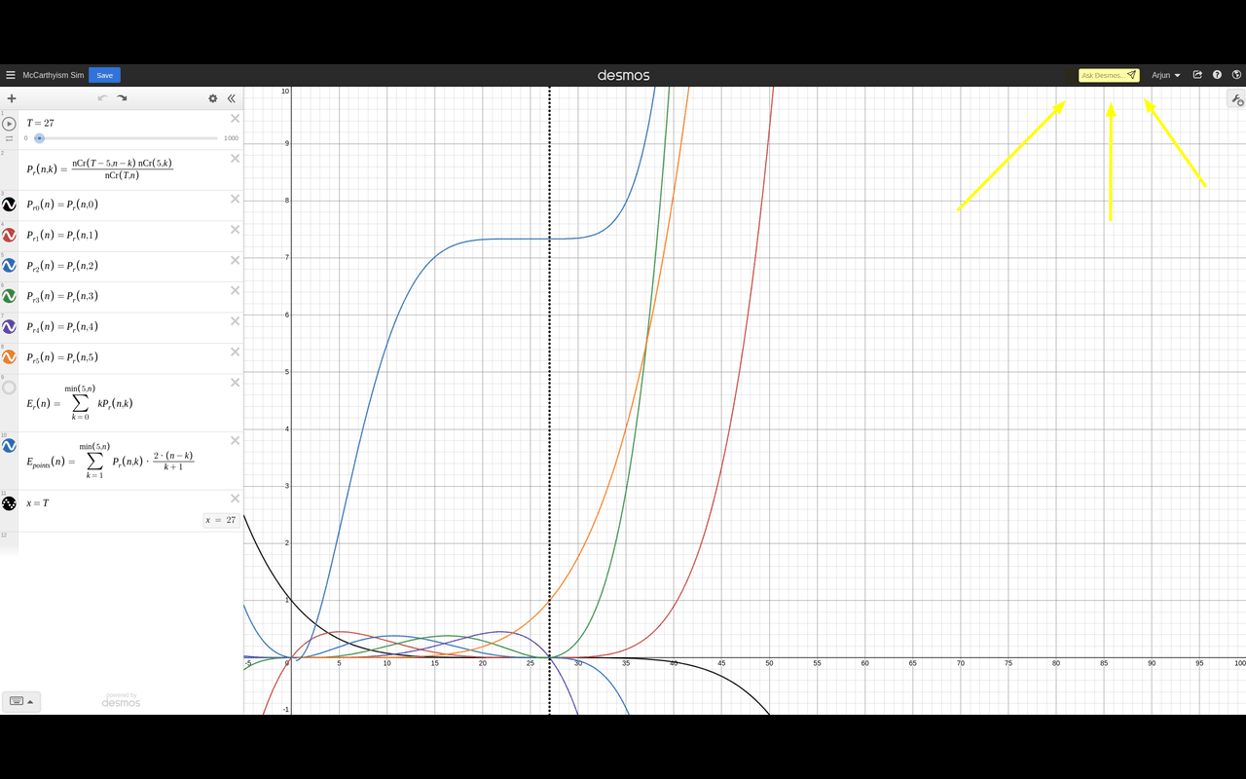Click the T slider thumb
This screenshot has height=779, width=1246.
(40, 138)
